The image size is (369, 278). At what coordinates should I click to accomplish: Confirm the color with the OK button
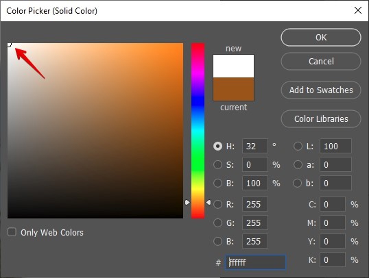321,38
